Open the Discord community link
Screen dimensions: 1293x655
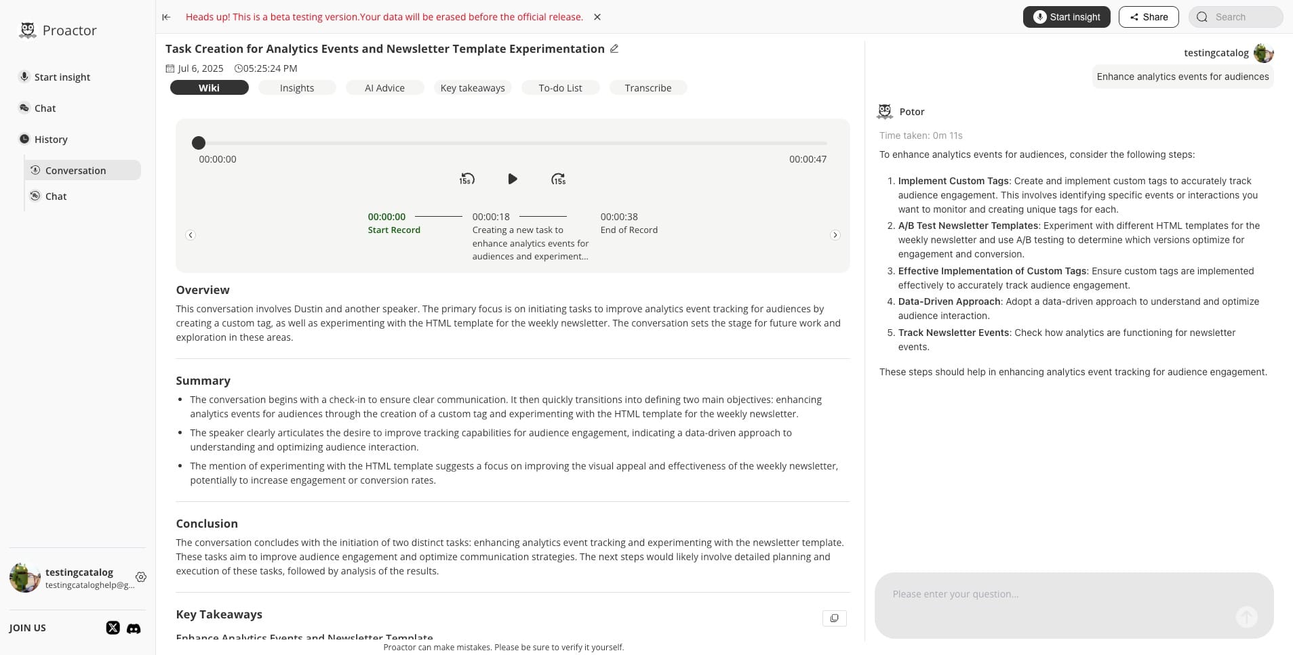134,629
